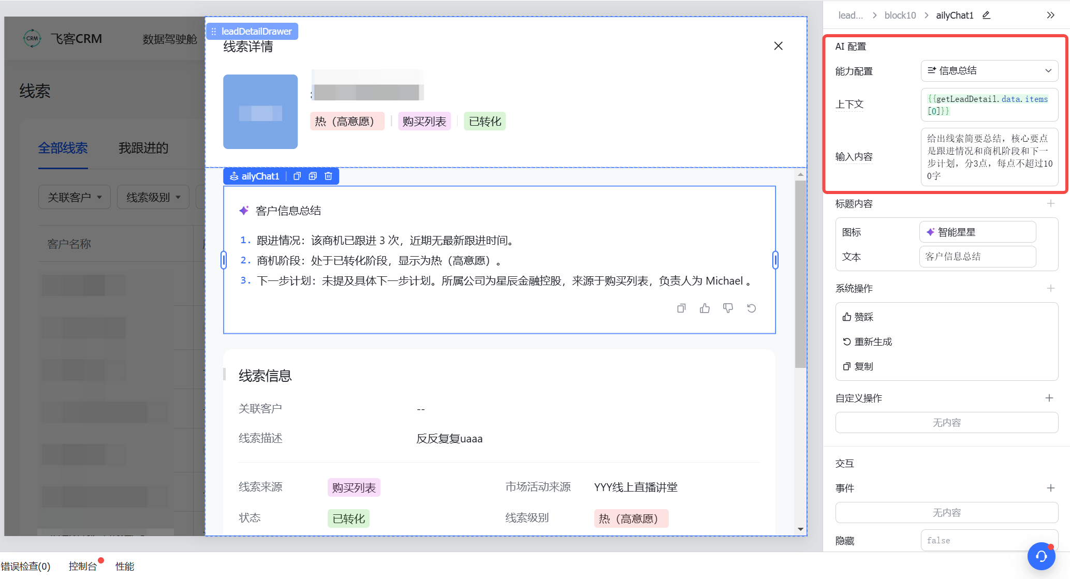Click the 购买列表 tag in header

pos(424,121)
